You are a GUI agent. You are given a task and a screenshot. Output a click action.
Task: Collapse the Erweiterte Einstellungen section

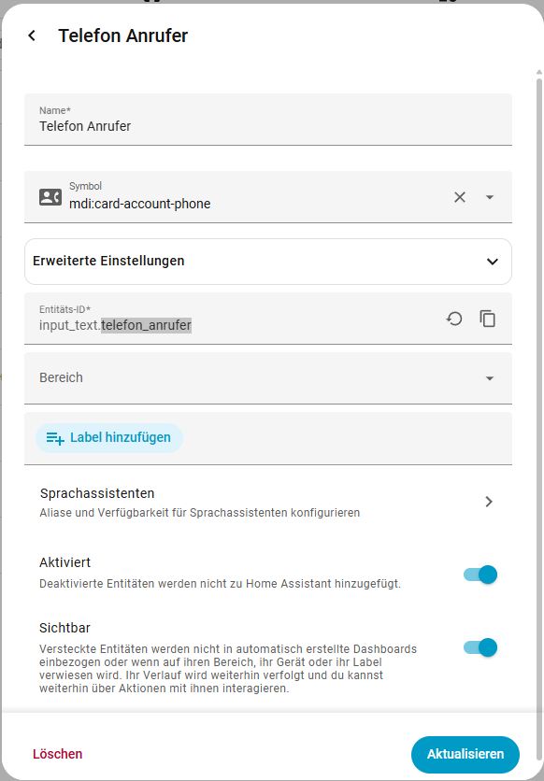[x=268, y=262]
